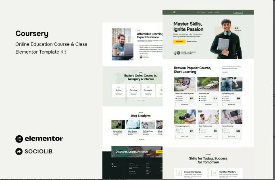Open the Photography basics course camera thumbnail
The height and width of the screenshot is (180, 275).
click(x=185, y=116)
